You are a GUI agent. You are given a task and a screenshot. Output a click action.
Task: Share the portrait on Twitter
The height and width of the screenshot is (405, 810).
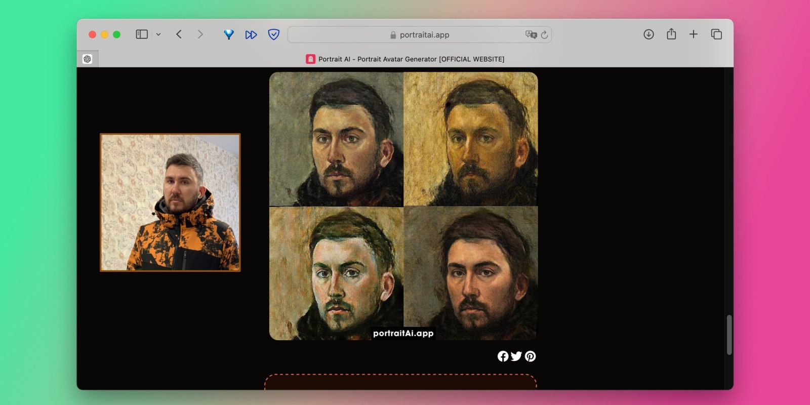coord(516,356)
